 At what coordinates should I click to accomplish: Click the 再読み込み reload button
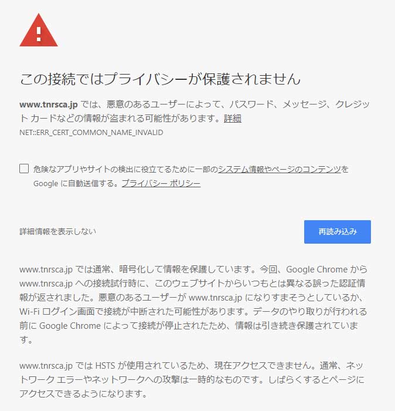[x=337, y=232]
